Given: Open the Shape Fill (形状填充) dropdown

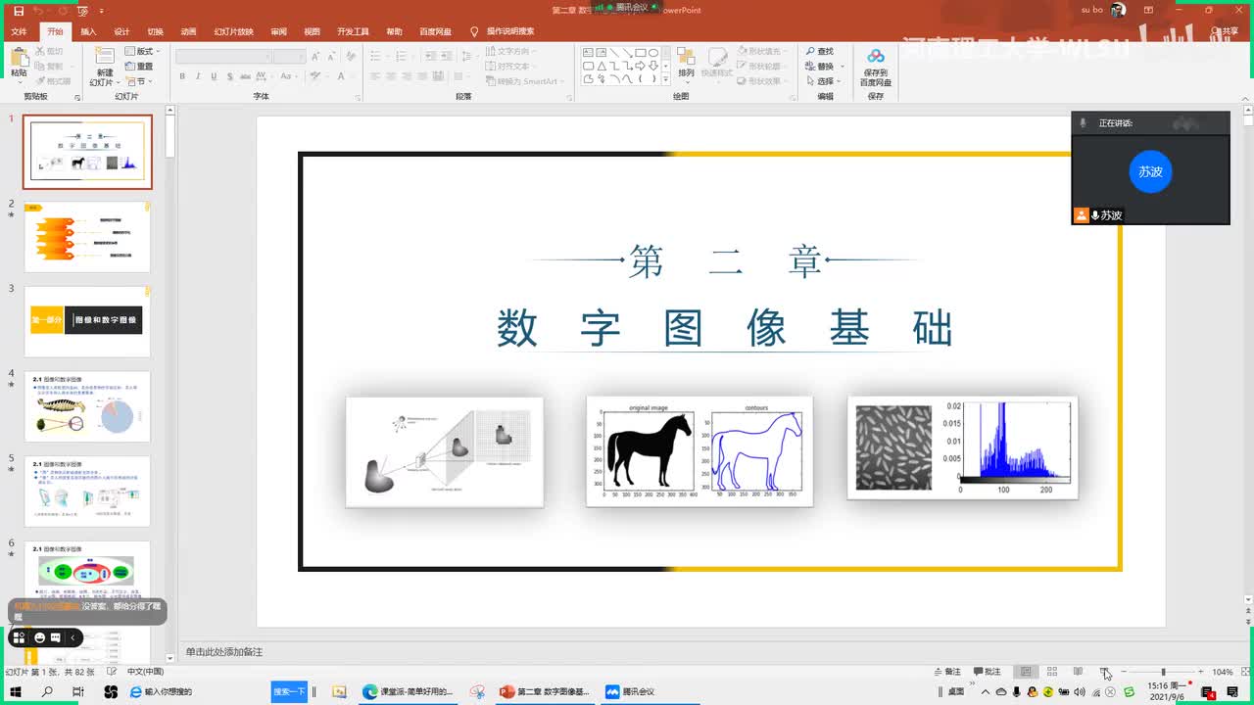Looking at the screenshot, I should click(761, 51).
